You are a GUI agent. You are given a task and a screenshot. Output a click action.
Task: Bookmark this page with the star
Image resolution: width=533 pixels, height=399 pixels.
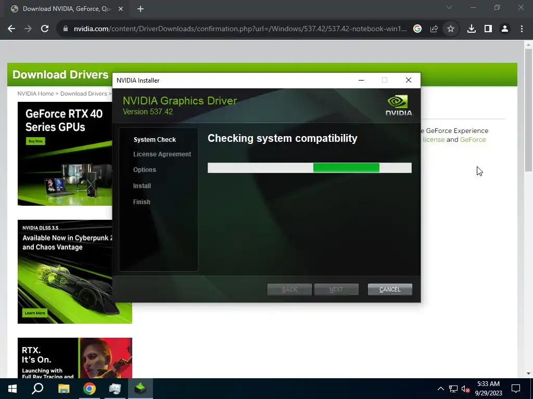451,29
